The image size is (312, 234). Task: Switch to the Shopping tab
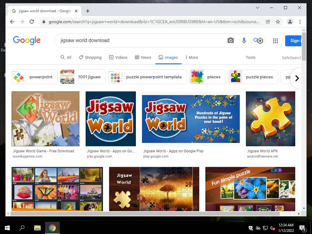(x=90, y=57)
